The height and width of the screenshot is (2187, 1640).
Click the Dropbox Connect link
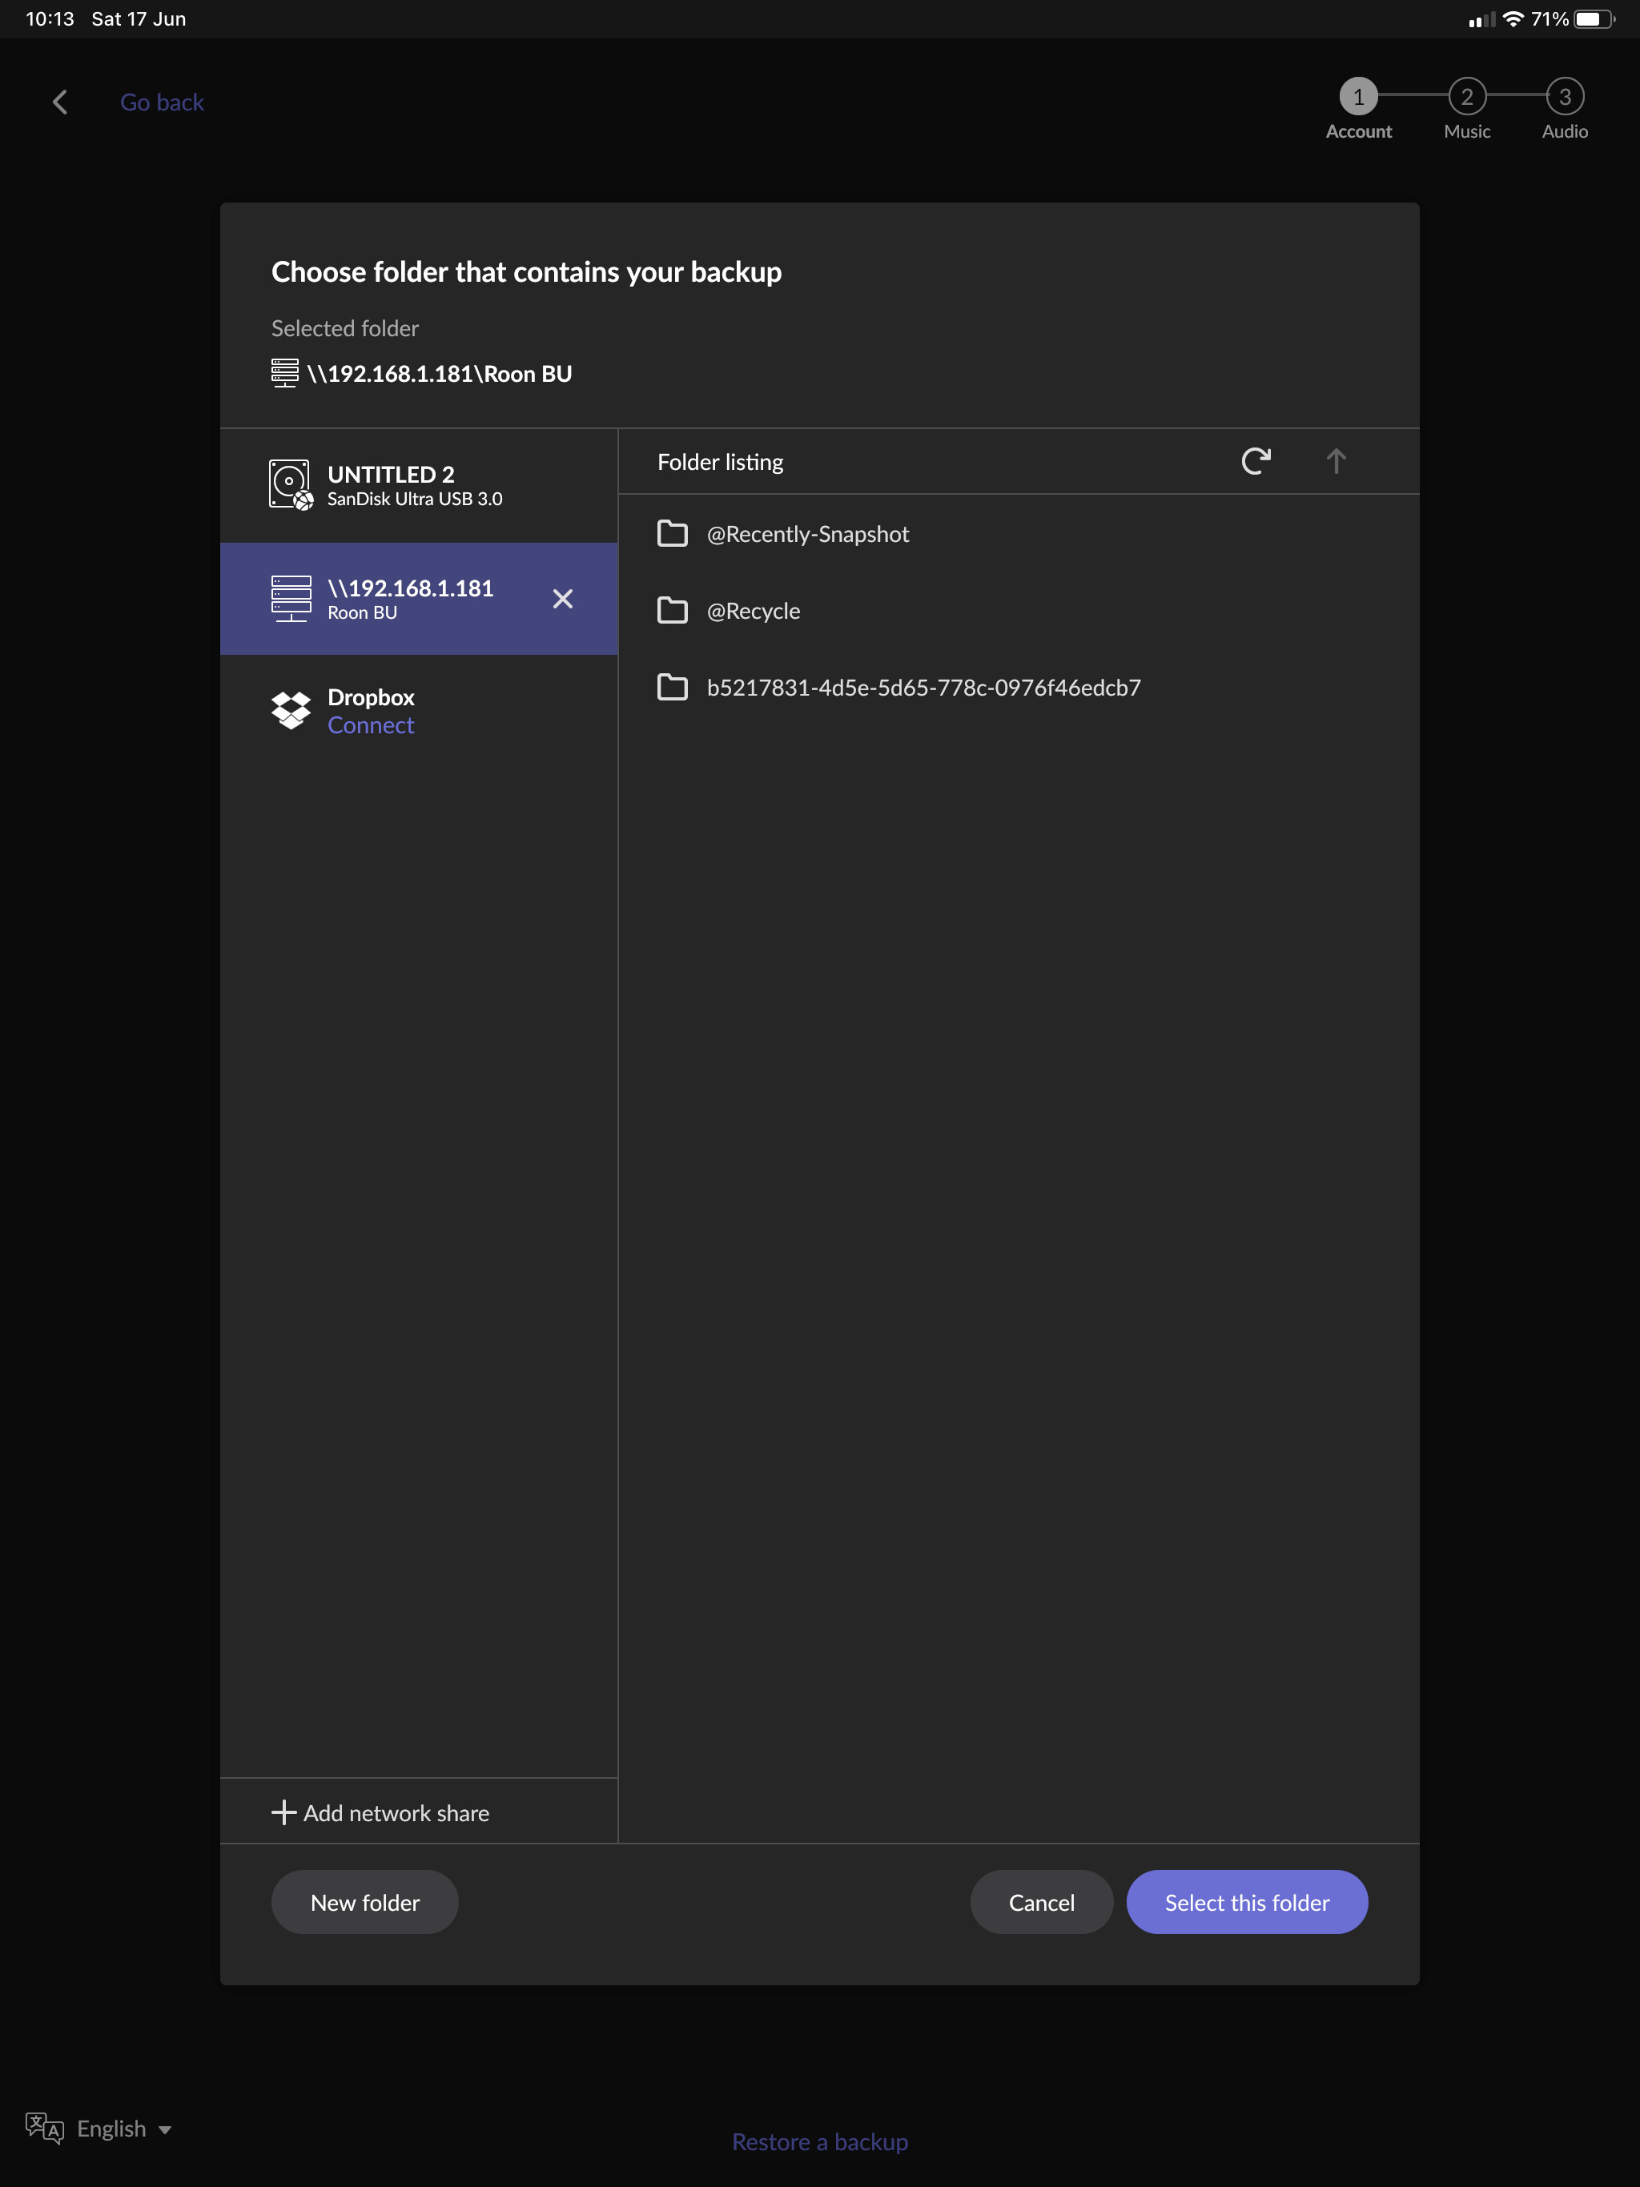pyautogui.click(x=370, y=726)
